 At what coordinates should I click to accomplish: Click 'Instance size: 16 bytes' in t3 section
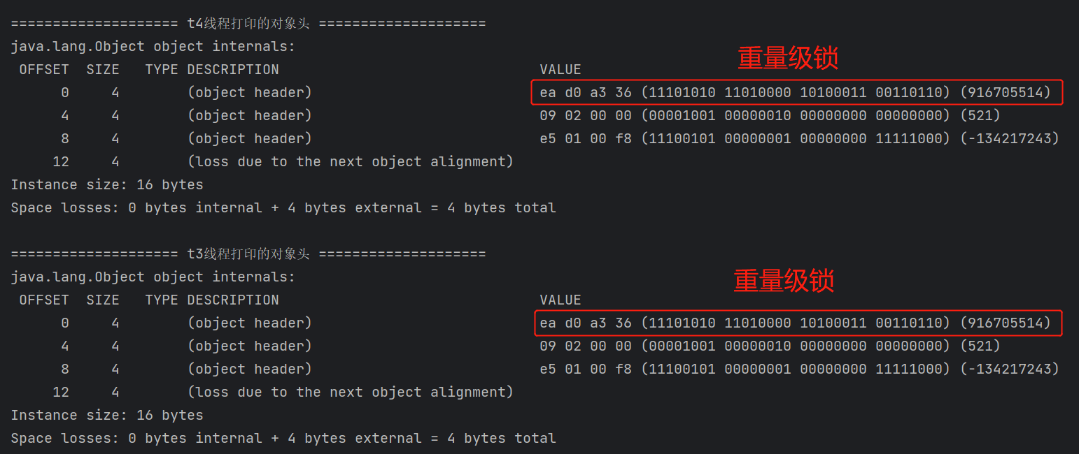(107, 415)
